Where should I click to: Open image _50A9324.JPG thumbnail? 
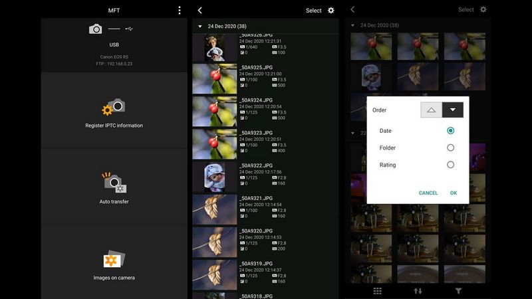214,112
